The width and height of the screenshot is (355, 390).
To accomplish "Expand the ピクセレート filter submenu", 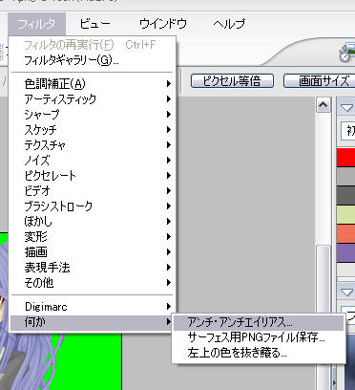I will 93,176.
